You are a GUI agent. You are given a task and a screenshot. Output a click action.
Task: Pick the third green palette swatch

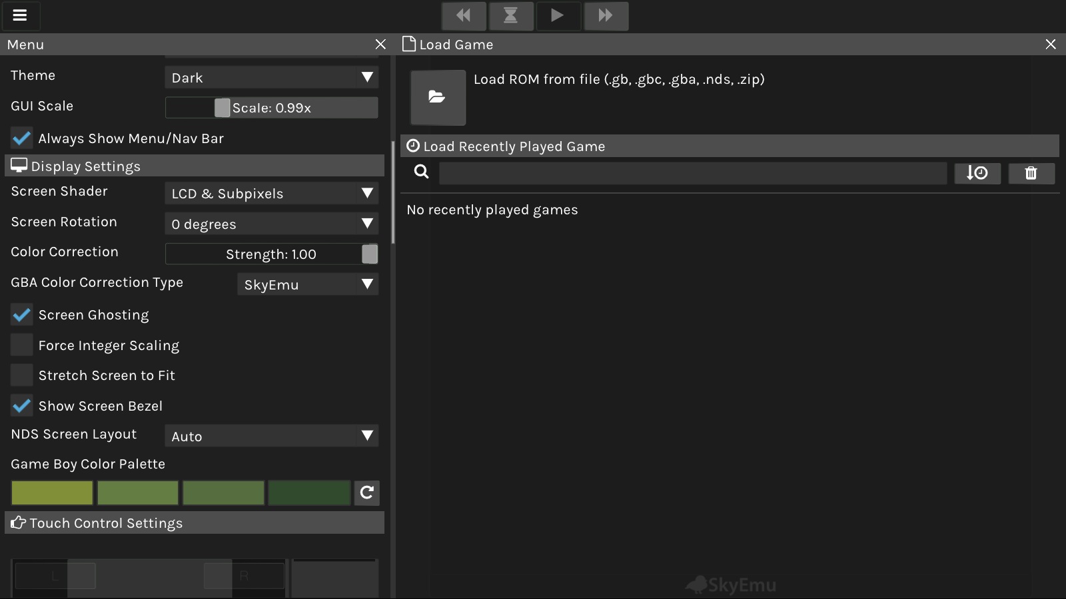point(223,493)
